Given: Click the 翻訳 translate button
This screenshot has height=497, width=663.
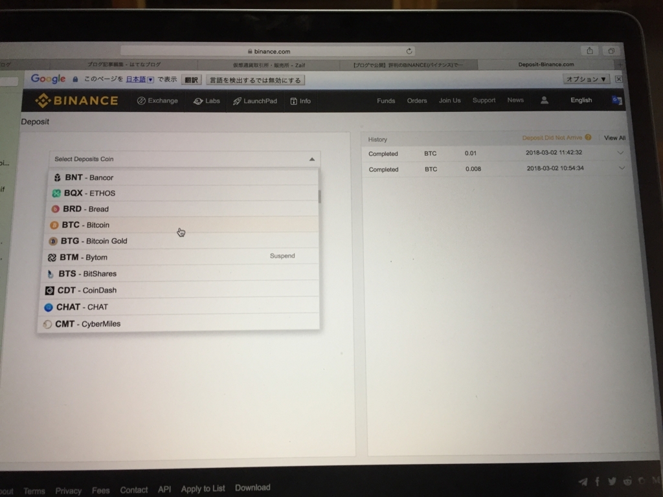Looking at the screenshot, I should (191, 80).
